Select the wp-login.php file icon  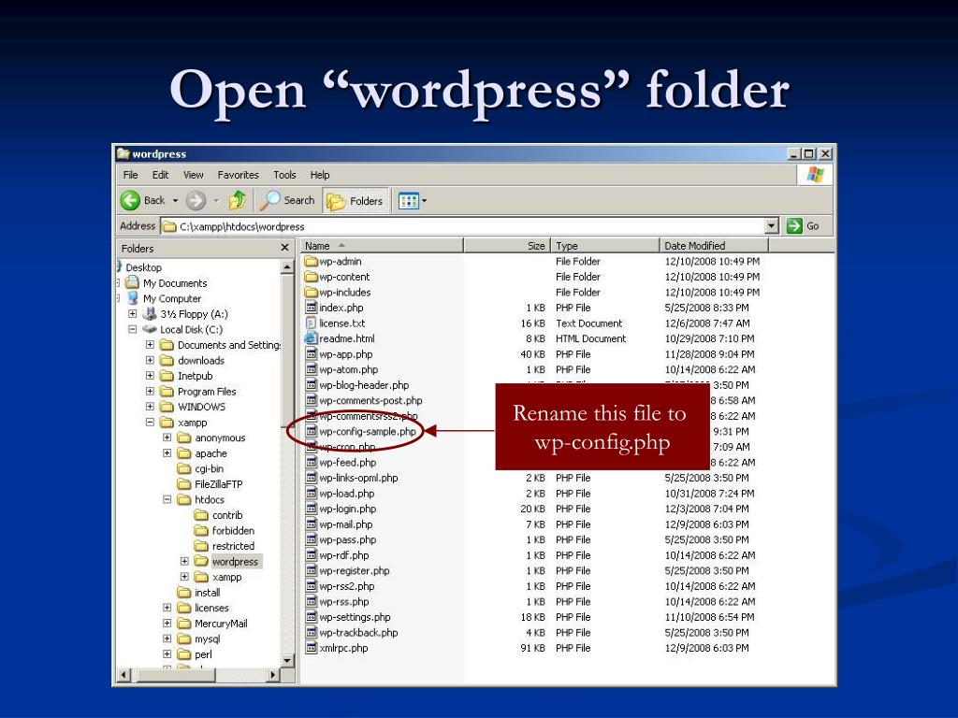pos(311,509)
